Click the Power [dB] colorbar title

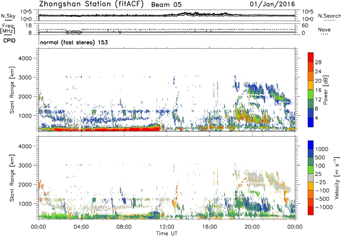[326, 90]
